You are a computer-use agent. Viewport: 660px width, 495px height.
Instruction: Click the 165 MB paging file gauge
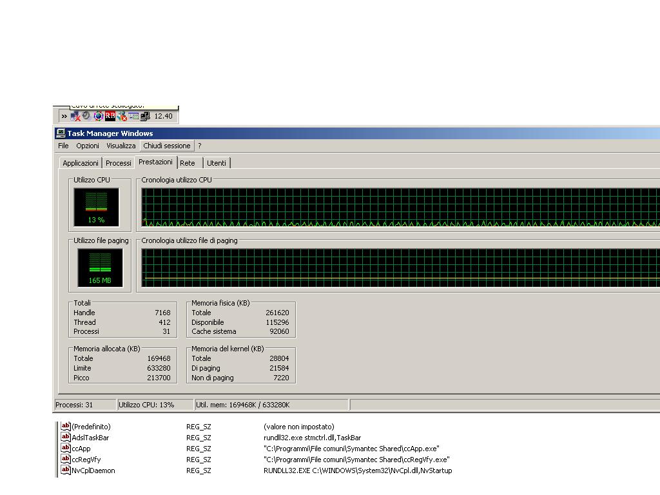click(100, 267)
